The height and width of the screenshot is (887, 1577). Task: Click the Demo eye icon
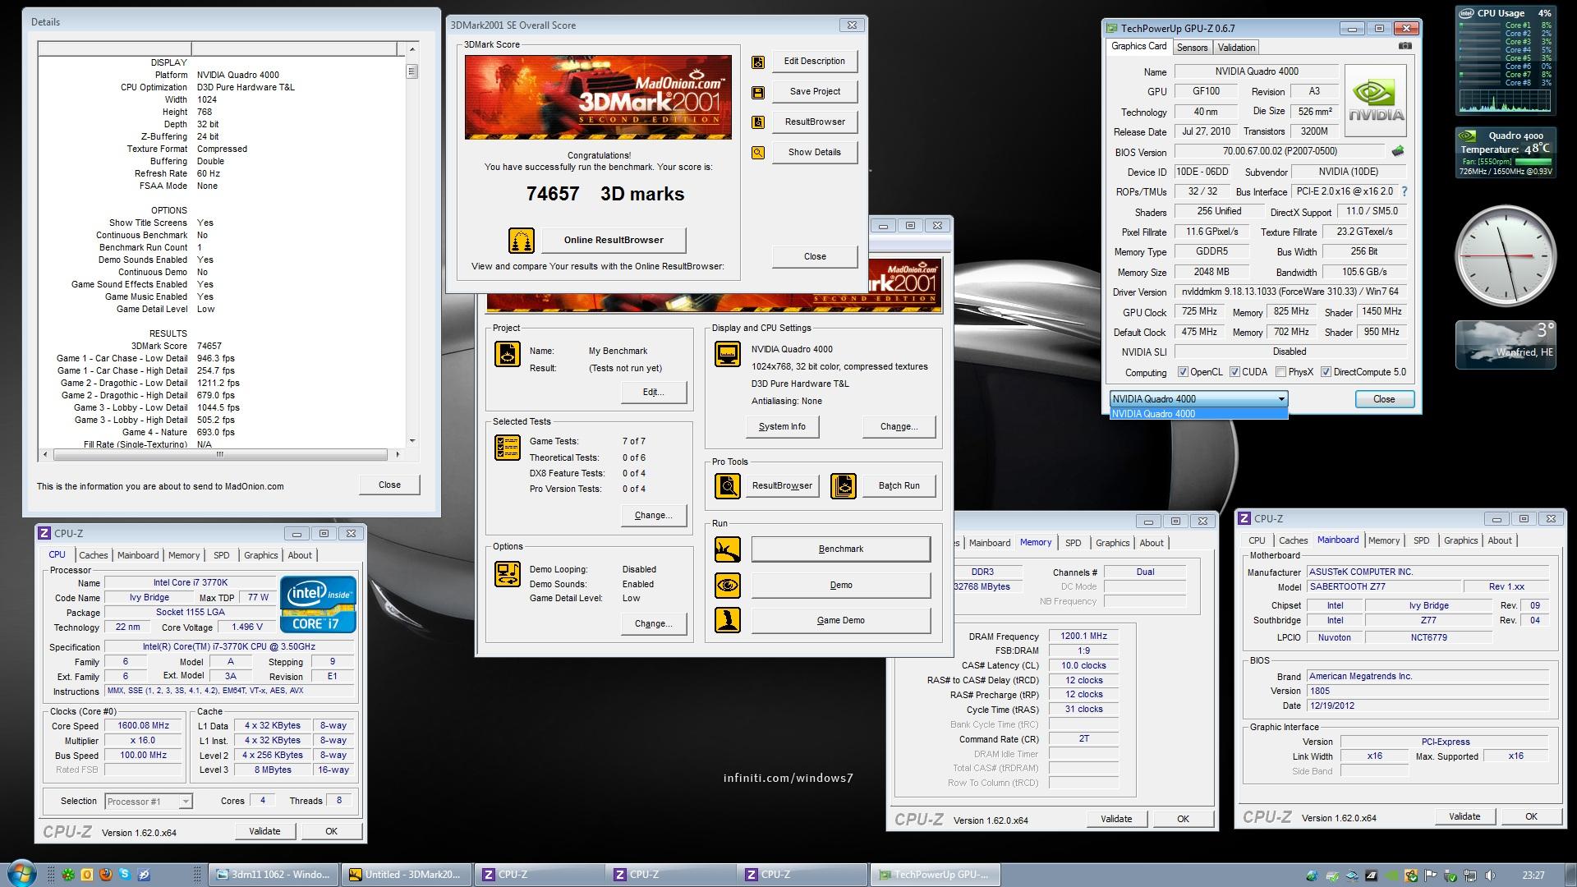[x=728, y=586]
